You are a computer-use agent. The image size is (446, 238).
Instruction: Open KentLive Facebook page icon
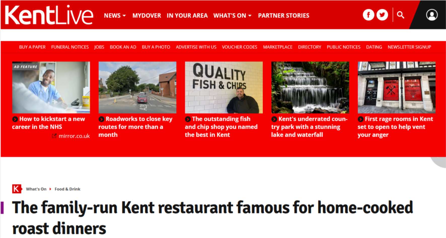point(368,15)
